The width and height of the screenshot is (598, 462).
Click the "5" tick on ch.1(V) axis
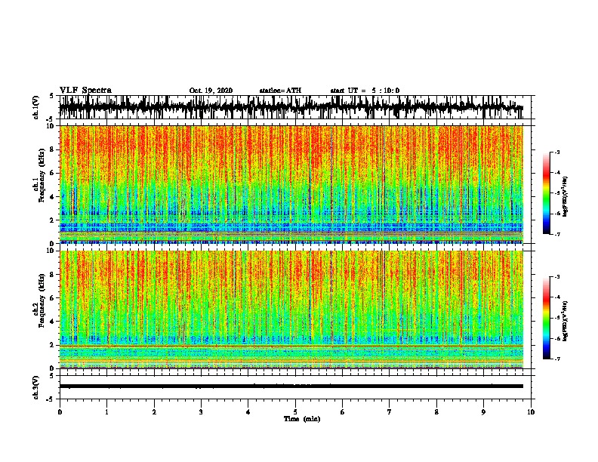51,96
